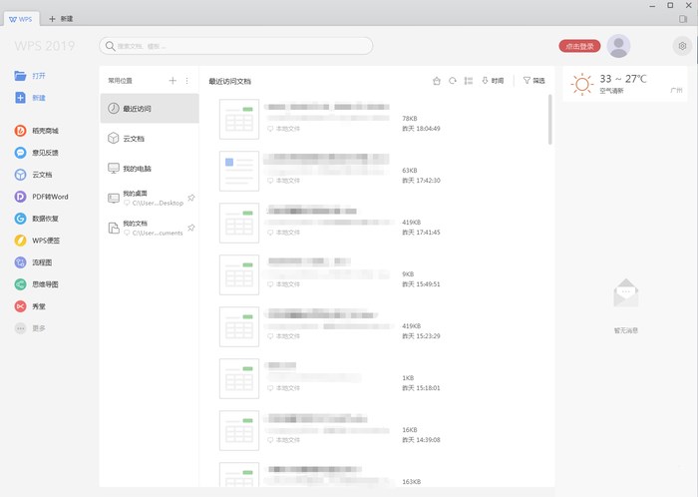Click the 最近访问文档 heading
Image resolution: width=698 pixels, height=497 pixels.
point(230,81)
